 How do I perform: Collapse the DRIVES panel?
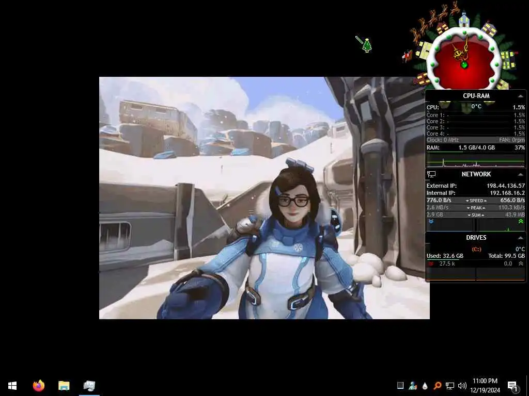pyautogui.click(x=521, y=238)
